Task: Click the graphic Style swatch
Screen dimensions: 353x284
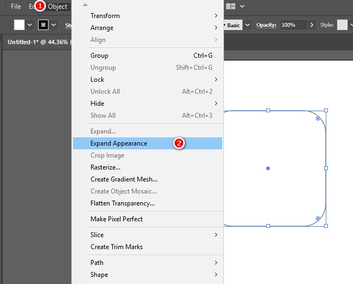Action: pos(342,25)
